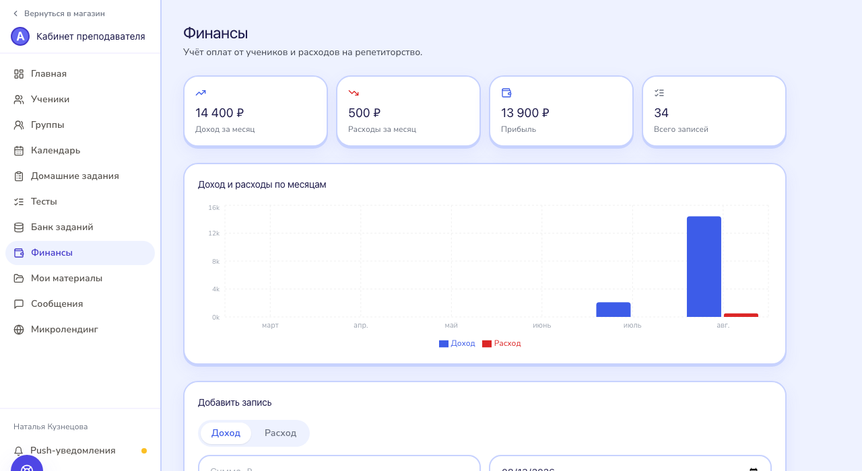The image size is (862, 471).
Task: Click the blue income bar for июль
Action: 614,310
